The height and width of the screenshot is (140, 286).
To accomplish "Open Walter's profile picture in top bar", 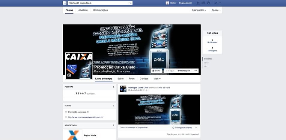I will pyautogui.click(x=167, y=3).
